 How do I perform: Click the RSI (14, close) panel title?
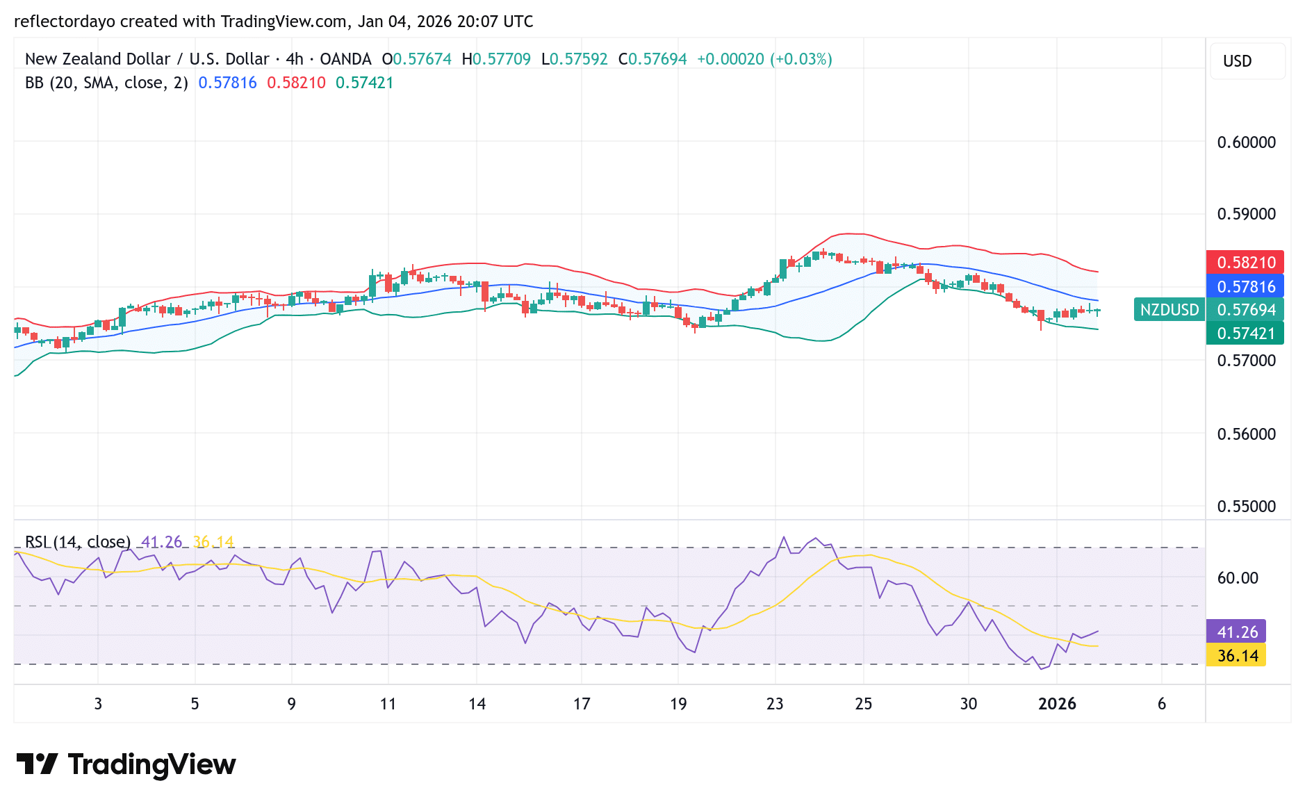(78, 541)
